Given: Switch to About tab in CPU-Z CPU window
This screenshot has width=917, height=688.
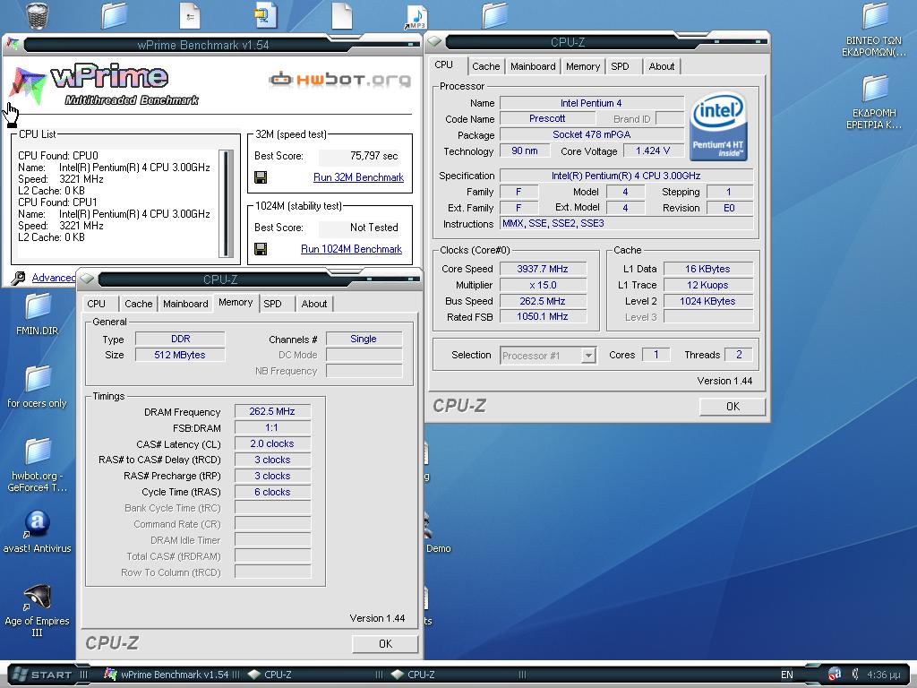Looking at the screenshot, I should 662,66.
